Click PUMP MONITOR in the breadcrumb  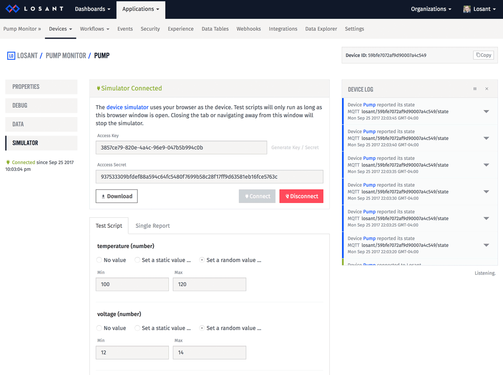pyautogui.click(x=66, y=55)
